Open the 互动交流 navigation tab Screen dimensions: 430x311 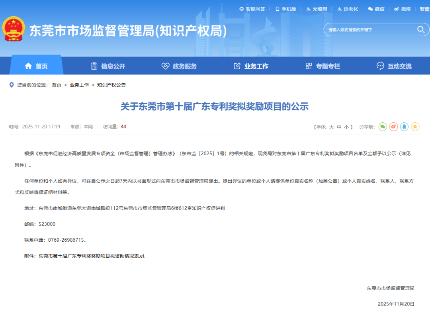click(x=394, y=66)
